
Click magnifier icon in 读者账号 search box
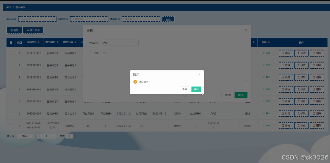pos(157,19)
